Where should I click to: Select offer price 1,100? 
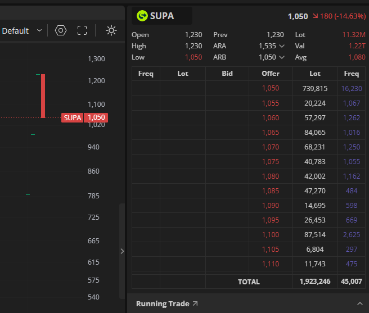pyautogui.click(x=271, y=234)
